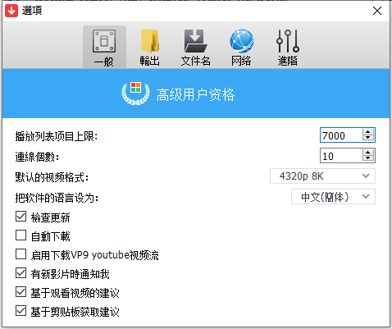Click the red download app icon in title bar
Screen dimensions: 392x329
11,11
